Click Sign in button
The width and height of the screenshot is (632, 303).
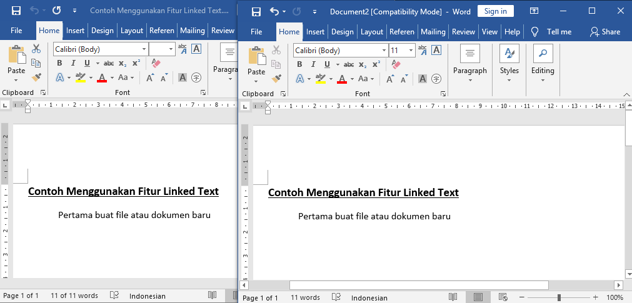(495, 11)
